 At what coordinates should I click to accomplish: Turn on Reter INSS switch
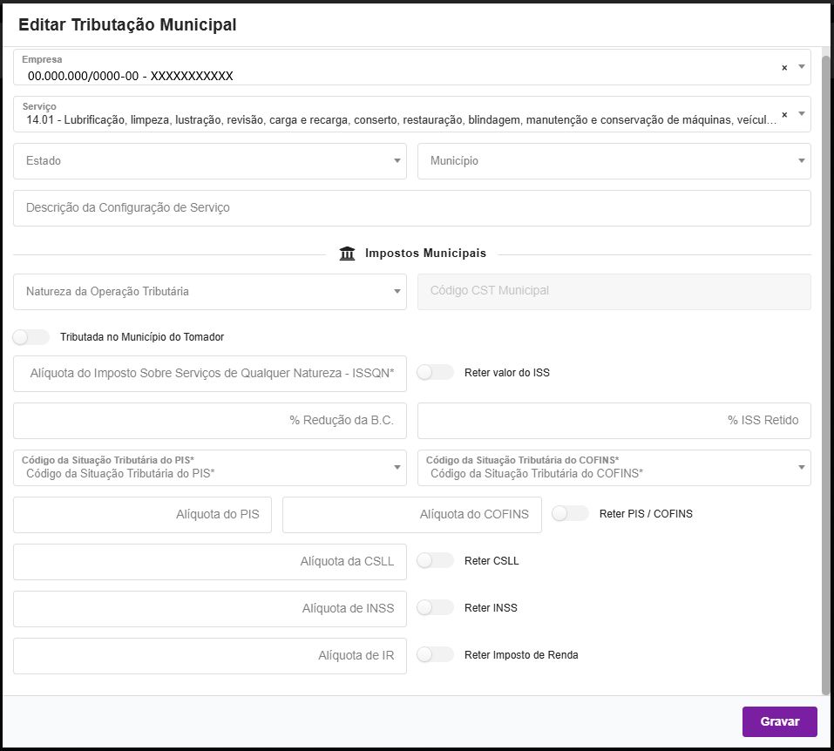[435, 608]
